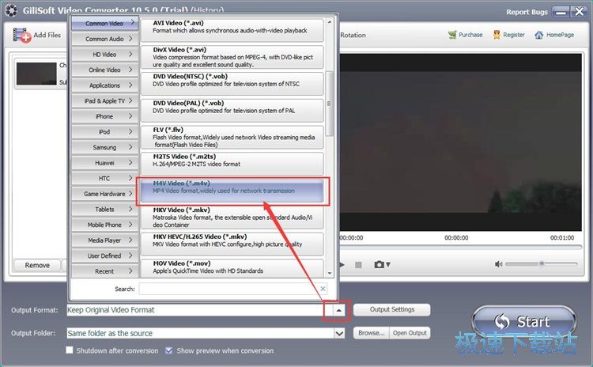The image size is (593, 367).
Task: Open Online Video category
Action: (104, 70)
